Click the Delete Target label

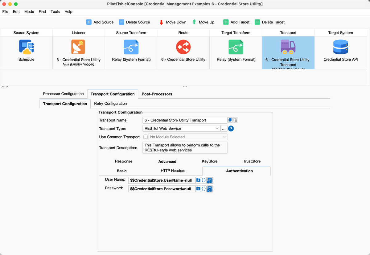273,22
